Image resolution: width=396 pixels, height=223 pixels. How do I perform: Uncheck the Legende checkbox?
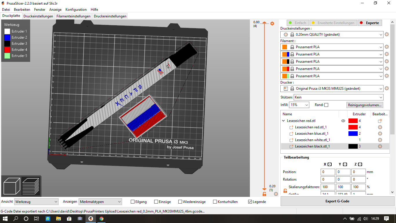tap(250, 202)
